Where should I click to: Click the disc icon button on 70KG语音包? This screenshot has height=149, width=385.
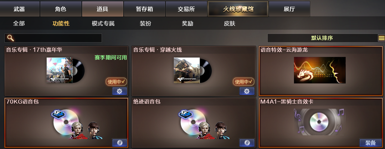[x=119, y=143]
